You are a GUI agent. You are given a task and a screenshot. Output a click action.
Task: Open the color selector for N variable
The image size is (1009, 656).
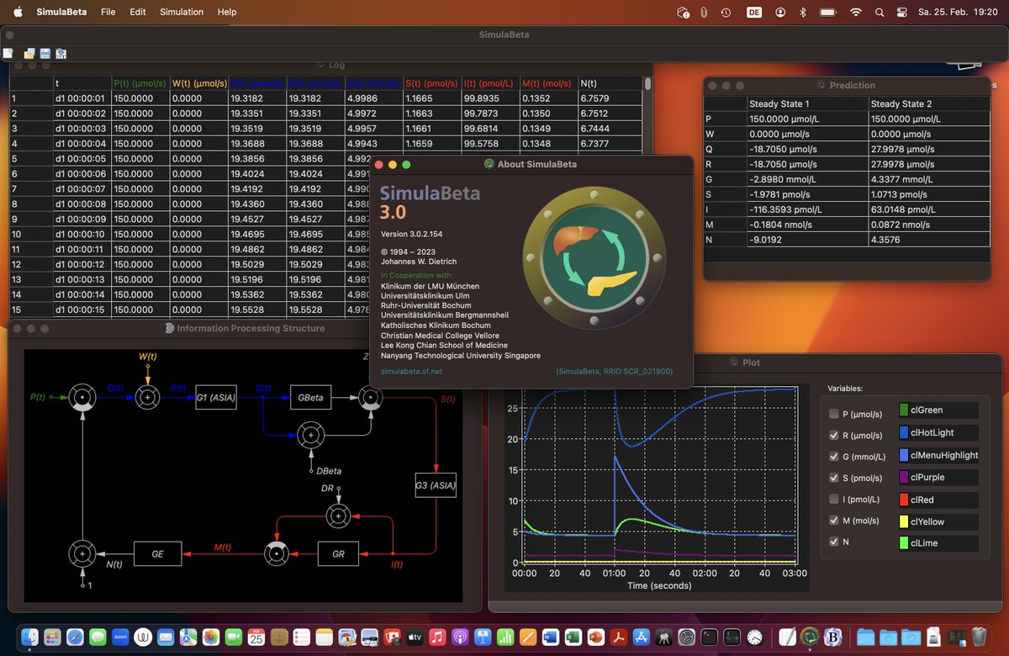937,542
